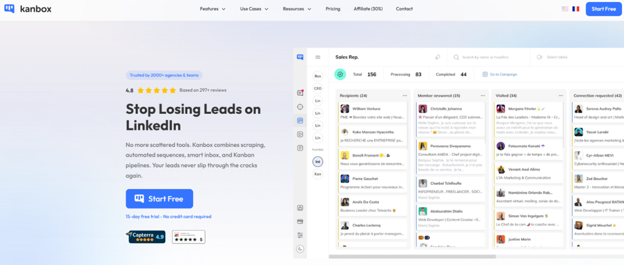624x265 pixels.
Task: Click the Processing 83 counter
Action: tap(406, 74)
